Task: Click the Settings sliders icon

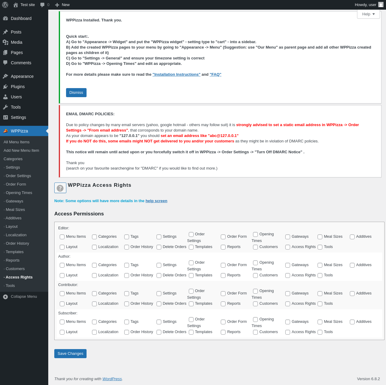Action: point(5,117)
